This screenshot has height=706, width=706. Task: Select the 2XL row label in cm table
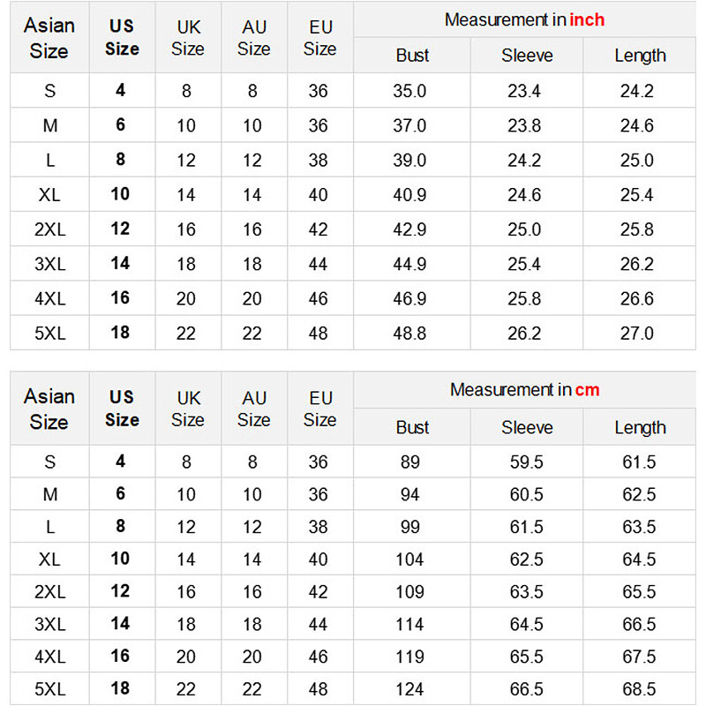click(x=49, y=592)
